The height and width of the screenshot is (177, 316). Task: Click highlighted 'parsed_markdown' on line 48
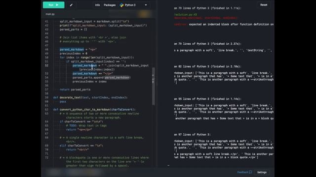pyautogui.click(x=72, y=49)
